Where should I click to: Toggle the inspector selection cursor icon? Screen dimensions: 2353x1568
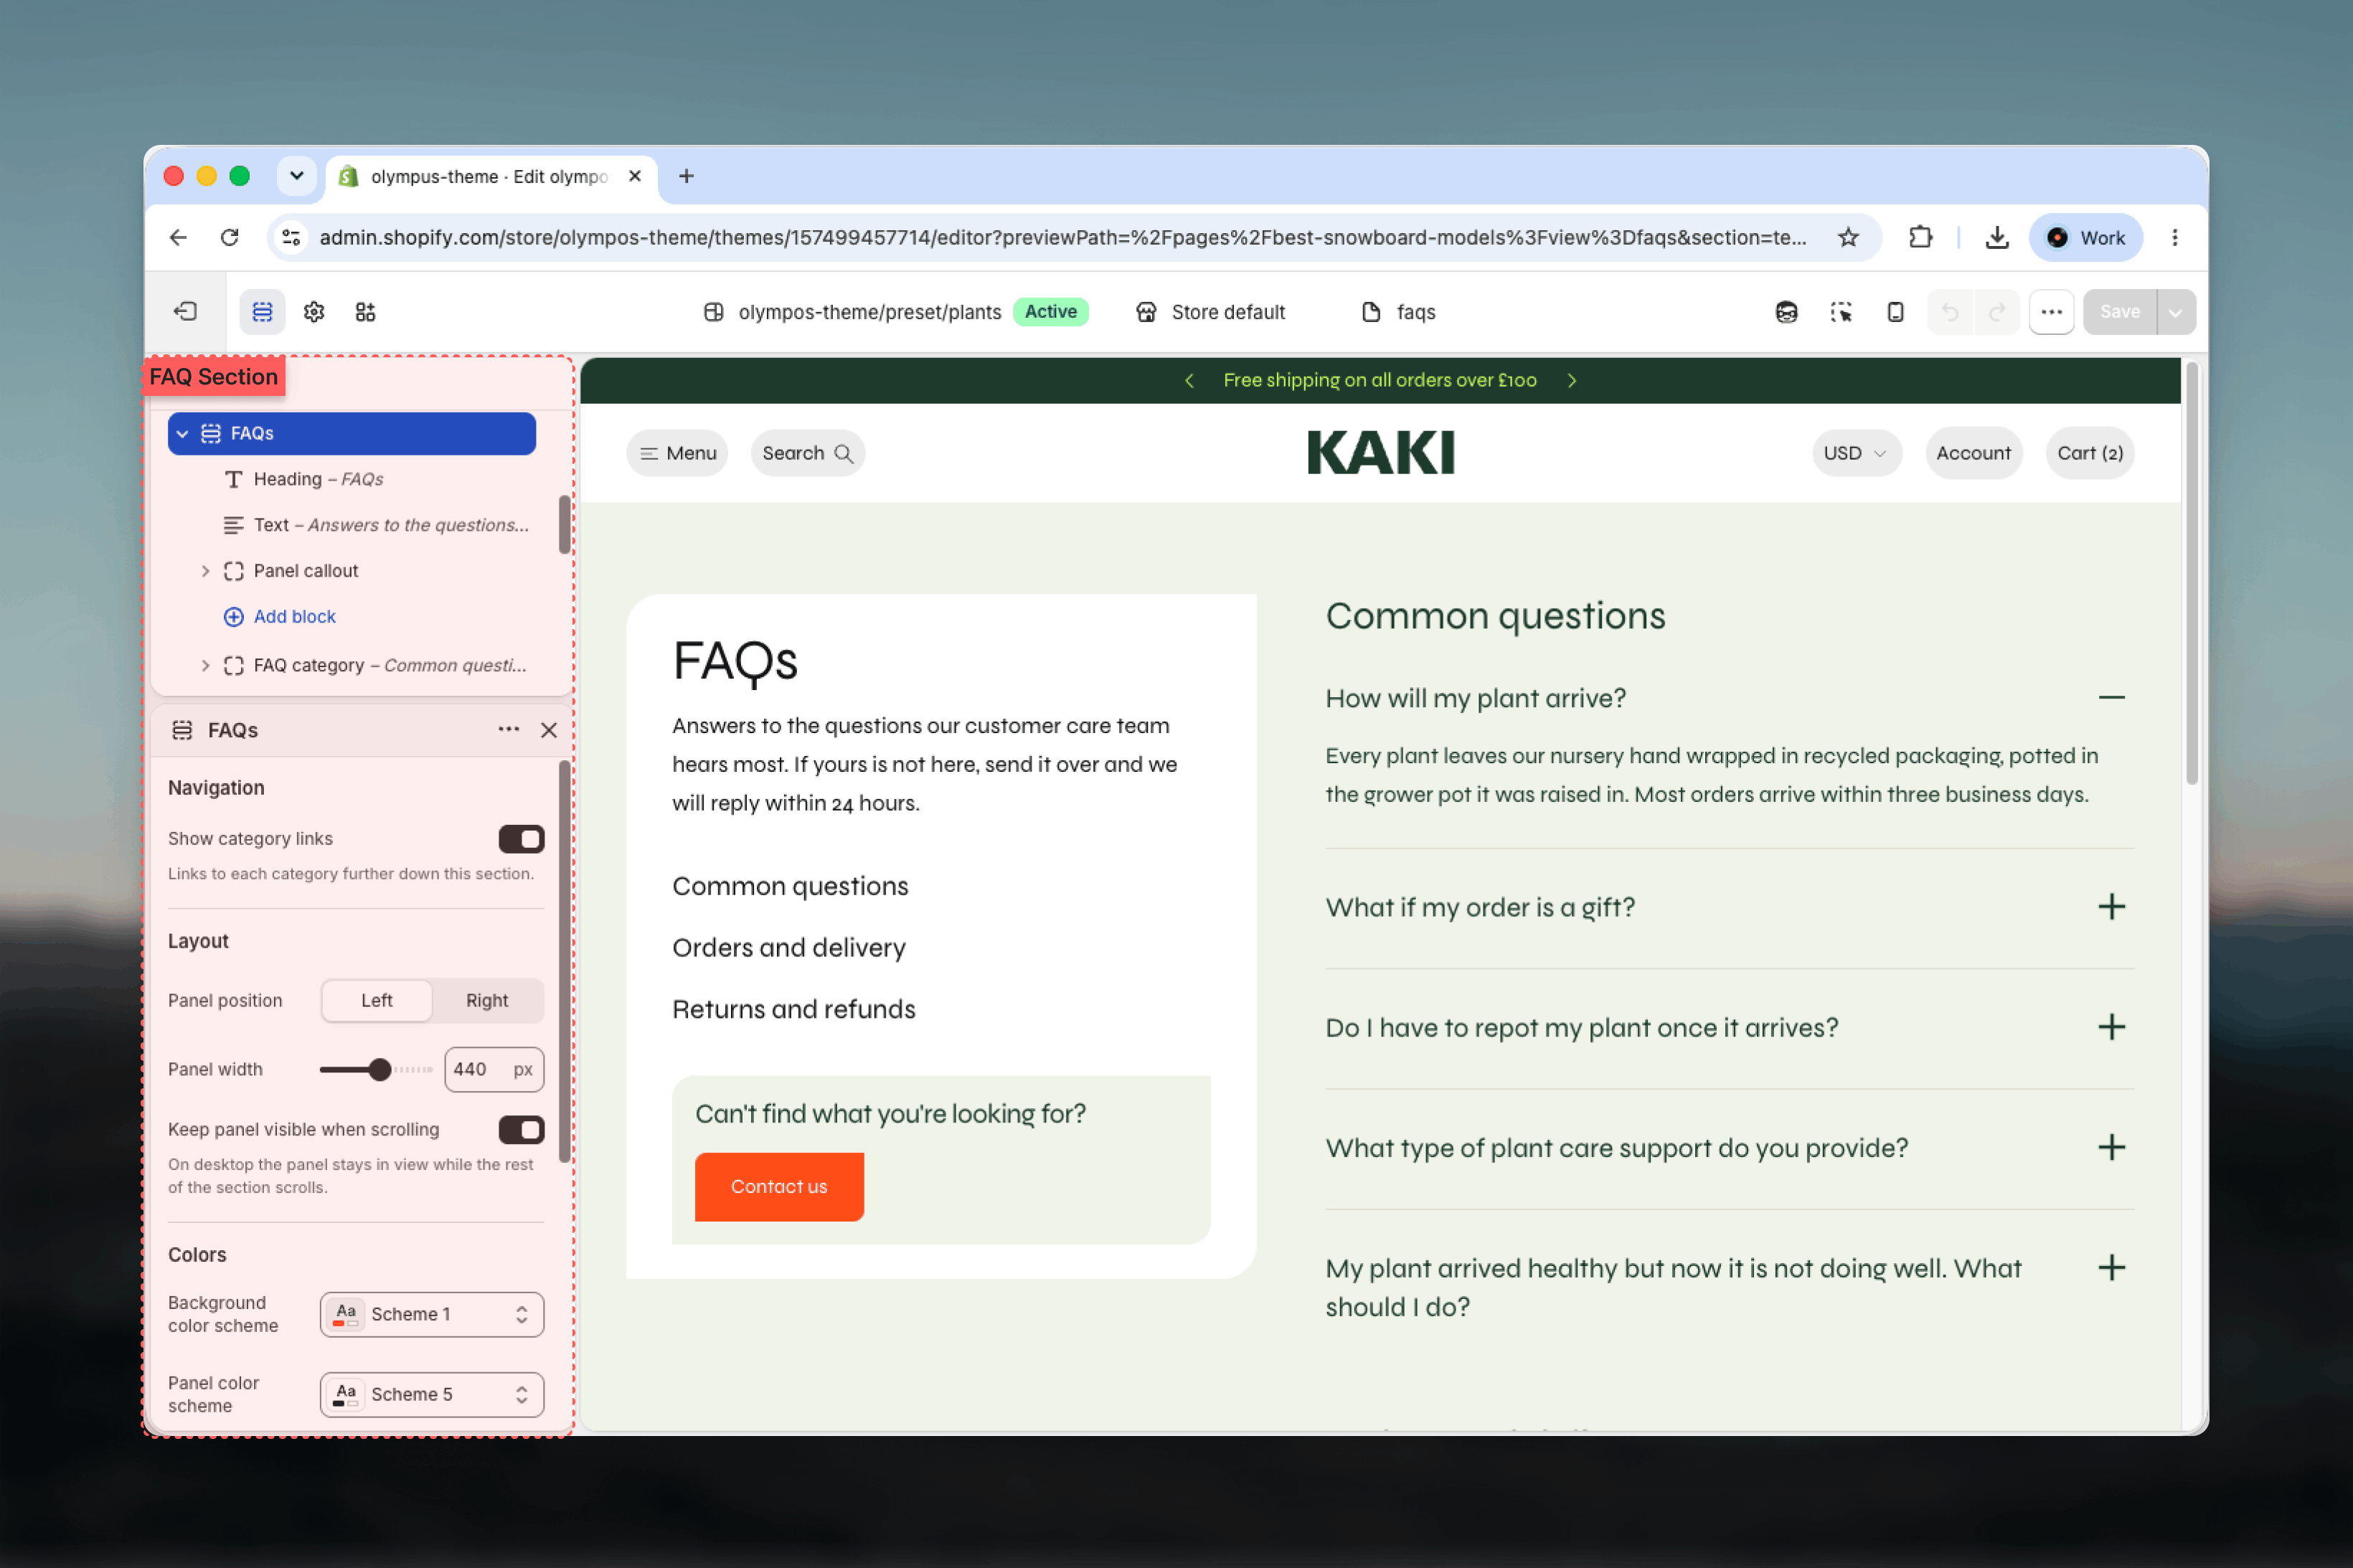[1841, 312]
